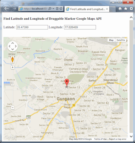This screenshot has width=135, height=143.
Task: Click Report a map error link
Action: pyautogui.click(x=118, y=139)
